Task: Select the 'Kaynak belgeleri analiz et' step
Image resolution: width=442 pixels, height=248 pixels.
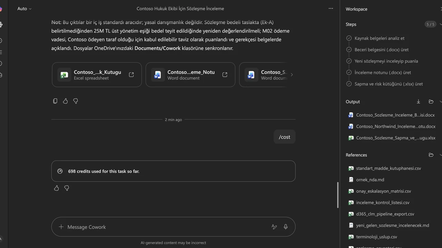Action: click(379, 38)
